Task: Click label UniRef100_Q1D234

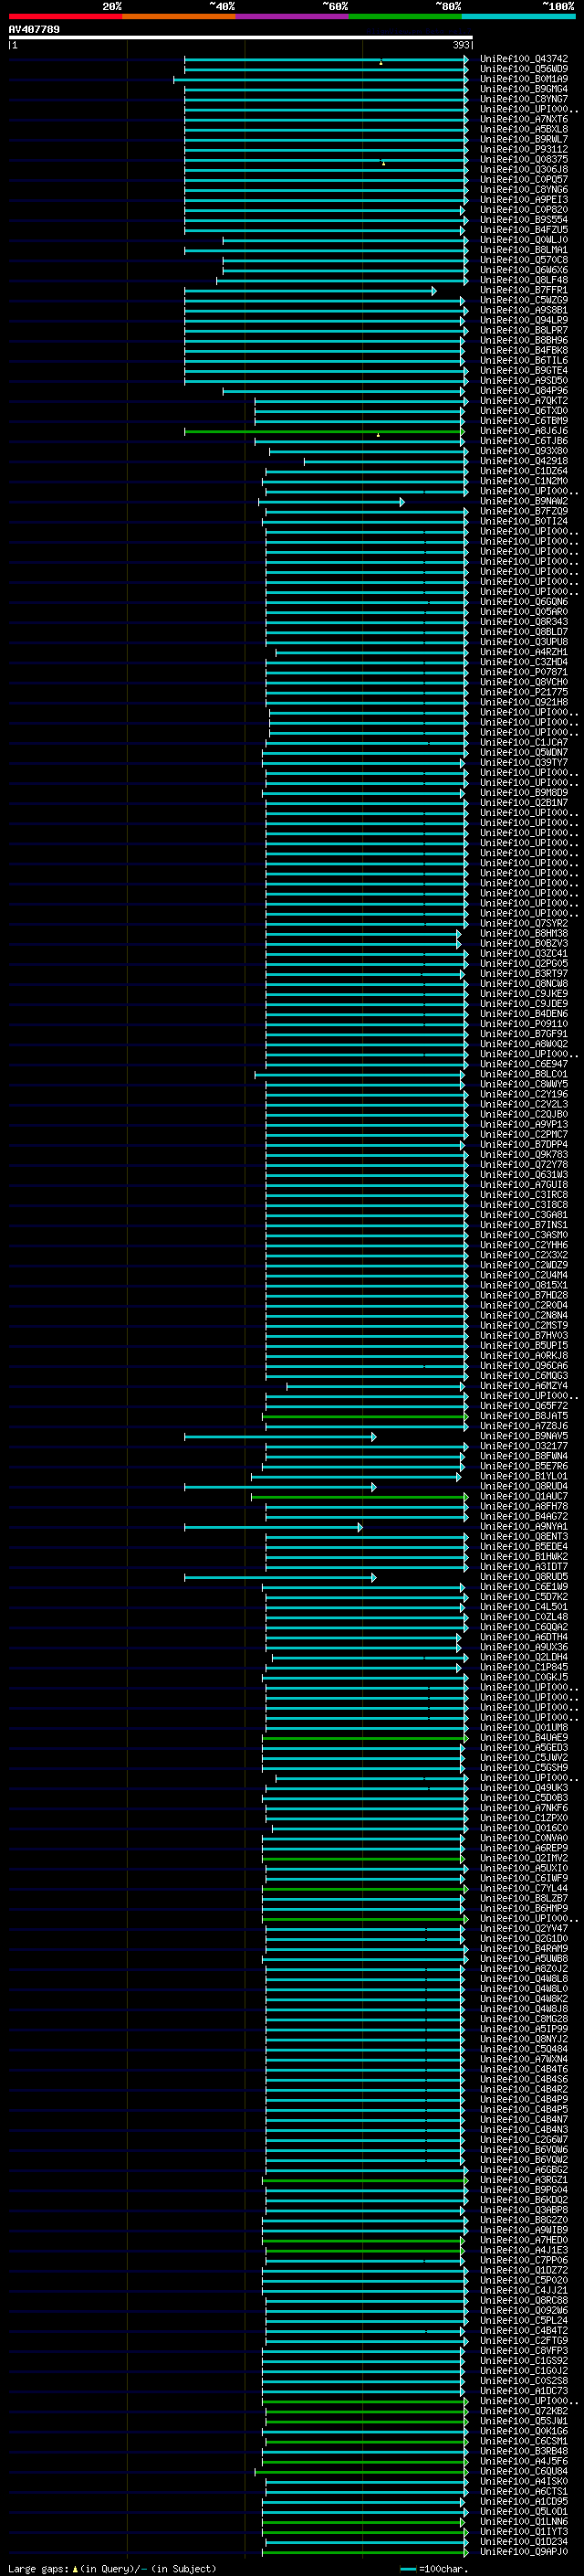Action: point(524,2541)
